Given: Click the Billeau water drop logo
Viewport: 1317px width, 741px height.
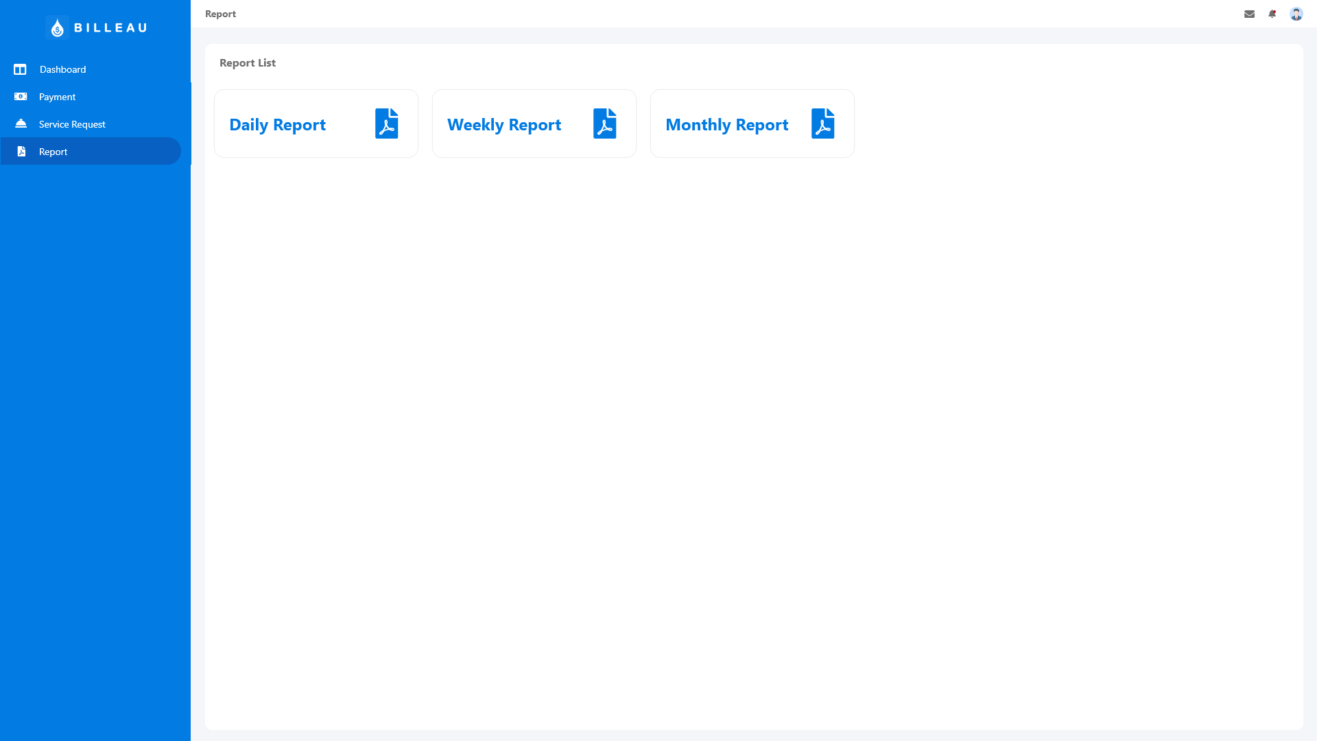Looking at the screenshot, I should tap(58, 27).
